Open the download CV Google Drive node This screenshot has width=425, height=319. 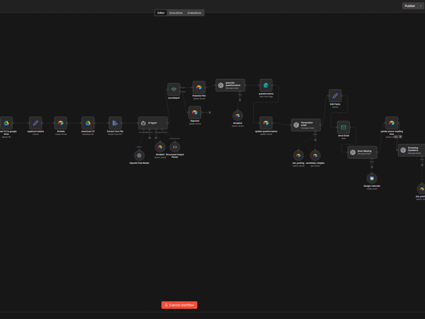click(x=88, y=123)
